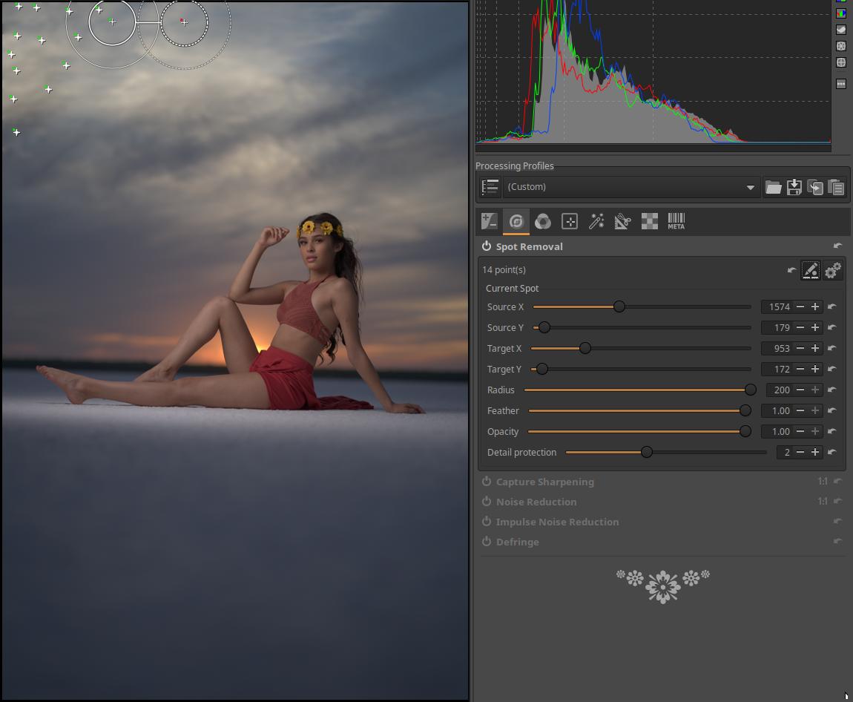Increase Source X with plus button

point(815,306)
